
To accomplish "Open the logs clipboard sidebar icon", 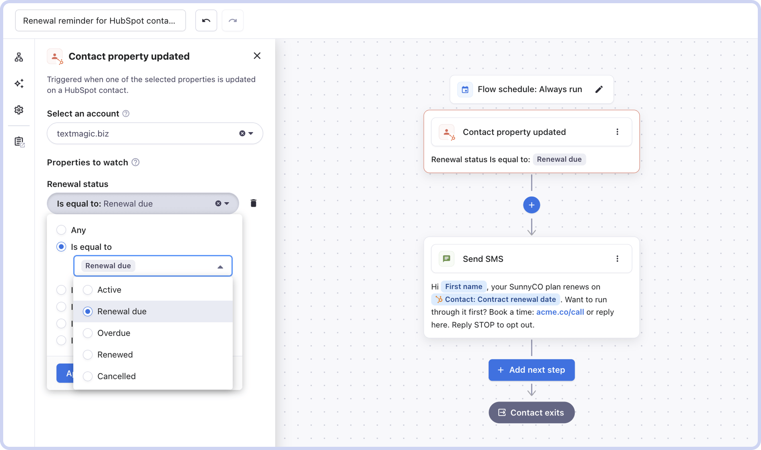I will (x=19, y=142).
